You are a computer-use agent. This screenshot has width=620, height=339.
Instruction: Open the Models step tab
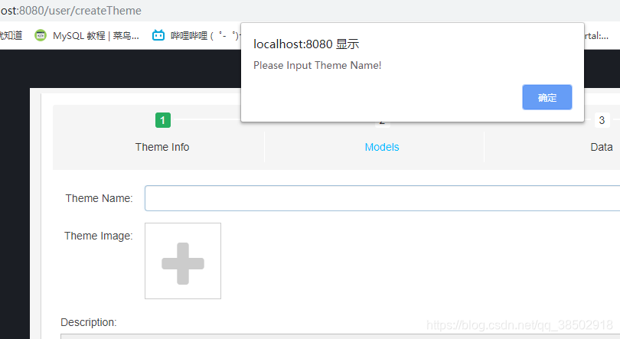pos(382,147)
